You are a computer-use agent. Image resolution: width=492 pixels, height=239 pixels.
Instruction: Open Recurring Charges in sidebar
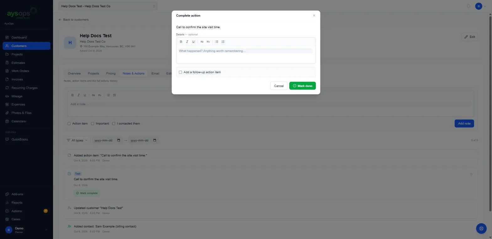[x=26, y=88]
